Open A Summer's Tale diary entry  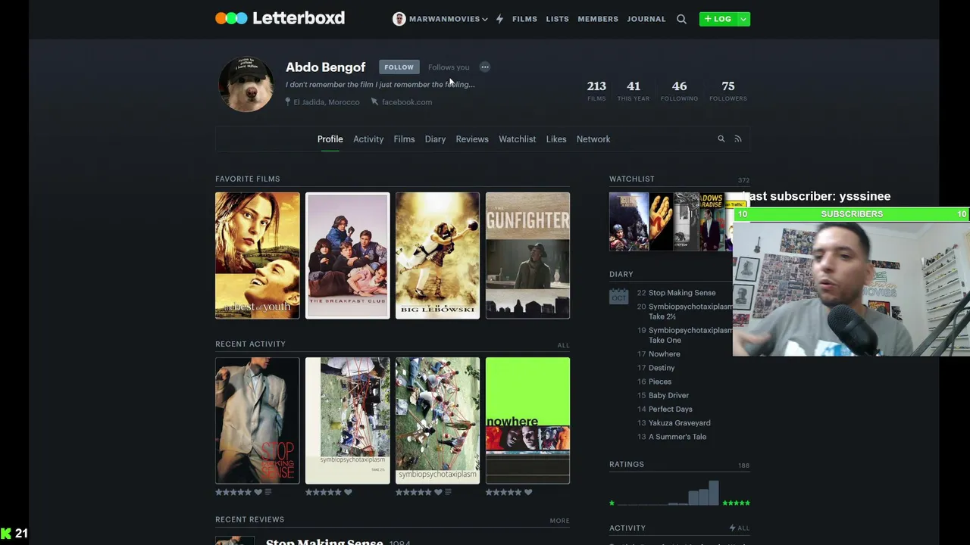677,437
